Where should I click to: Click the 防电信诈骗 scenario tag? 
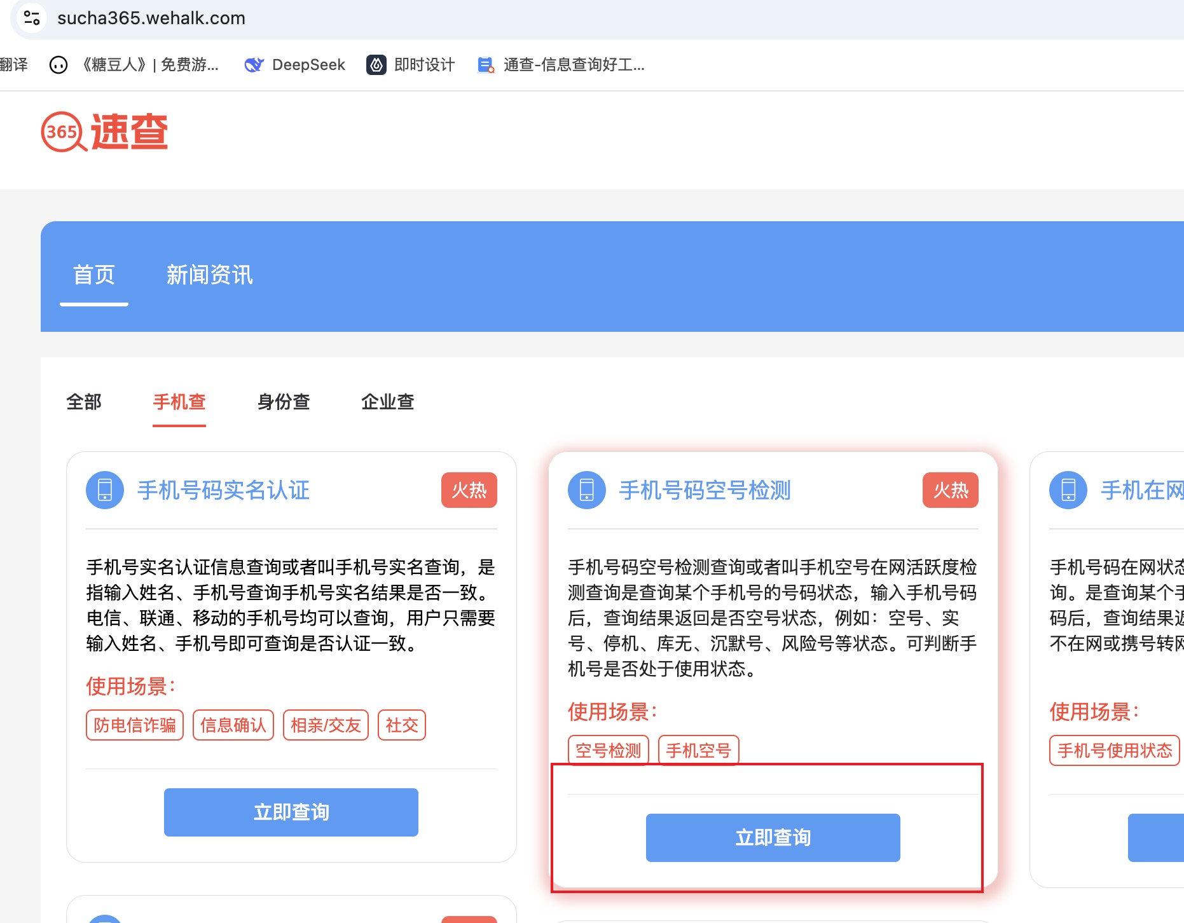pos(135,725)
